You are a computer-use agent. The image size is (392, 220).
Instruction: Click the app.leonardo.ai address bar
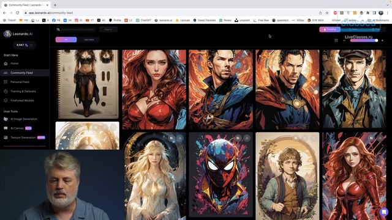170,13
